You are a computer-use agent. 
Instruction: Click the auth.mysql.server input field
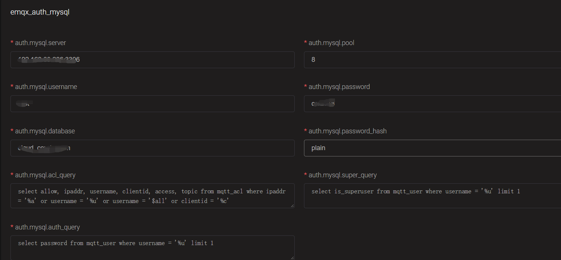153,60
